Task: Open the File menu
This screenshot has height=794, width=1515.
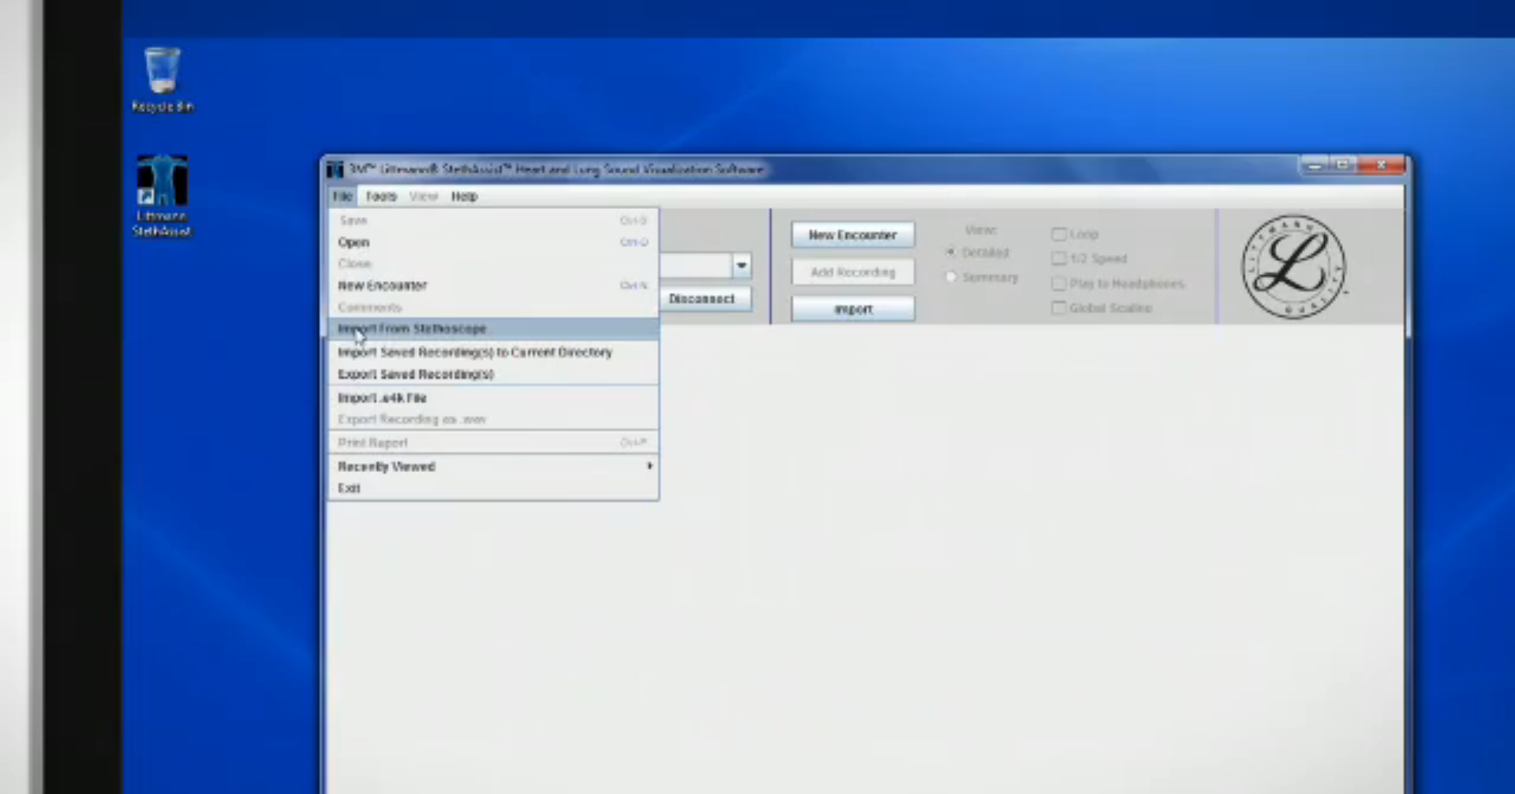Action: [x=342, y=197]
